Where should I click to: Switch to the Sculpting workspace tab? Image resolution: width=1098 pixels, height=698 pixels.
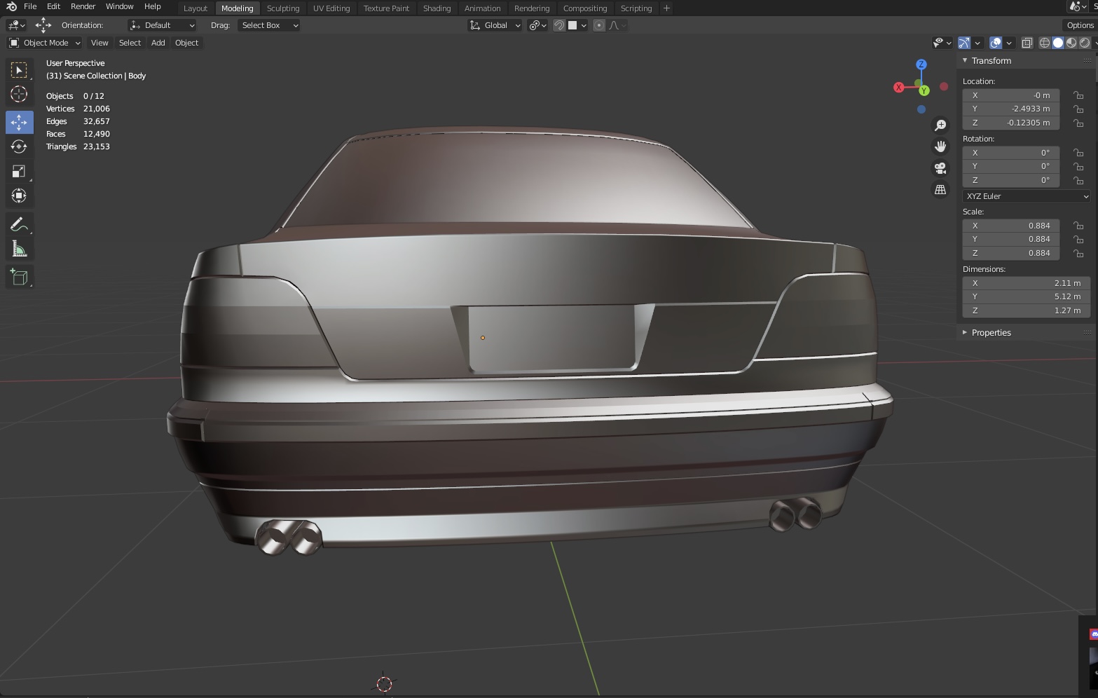(282, 8)
